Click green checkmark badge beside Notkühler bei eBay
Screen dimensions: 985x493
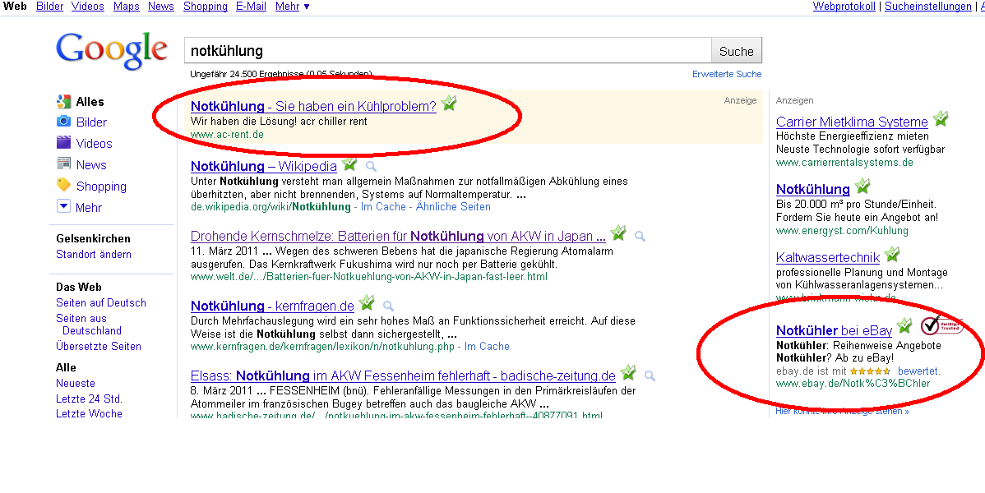tap(904, 325)
